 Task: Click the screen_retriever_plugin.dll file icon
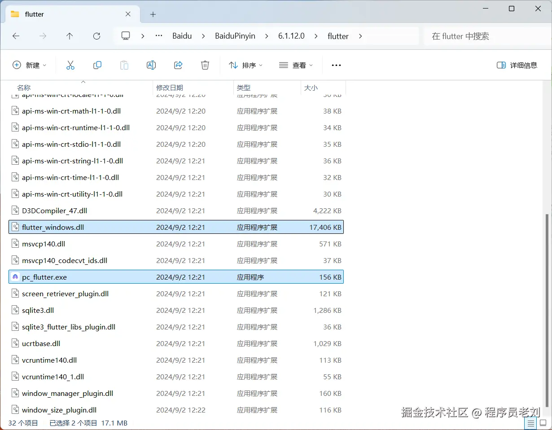(x=15, y=294)
